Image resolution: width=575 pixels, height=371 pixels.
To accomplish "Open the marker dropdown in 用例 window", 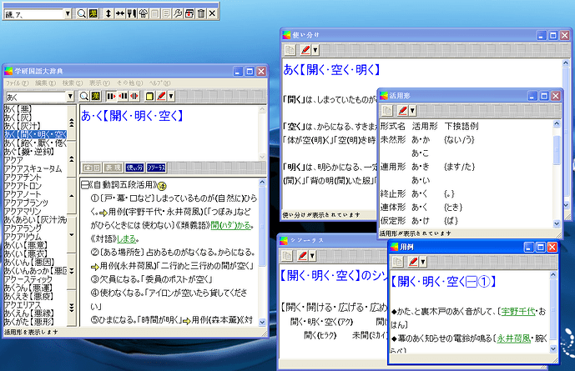I will (423, 262).
